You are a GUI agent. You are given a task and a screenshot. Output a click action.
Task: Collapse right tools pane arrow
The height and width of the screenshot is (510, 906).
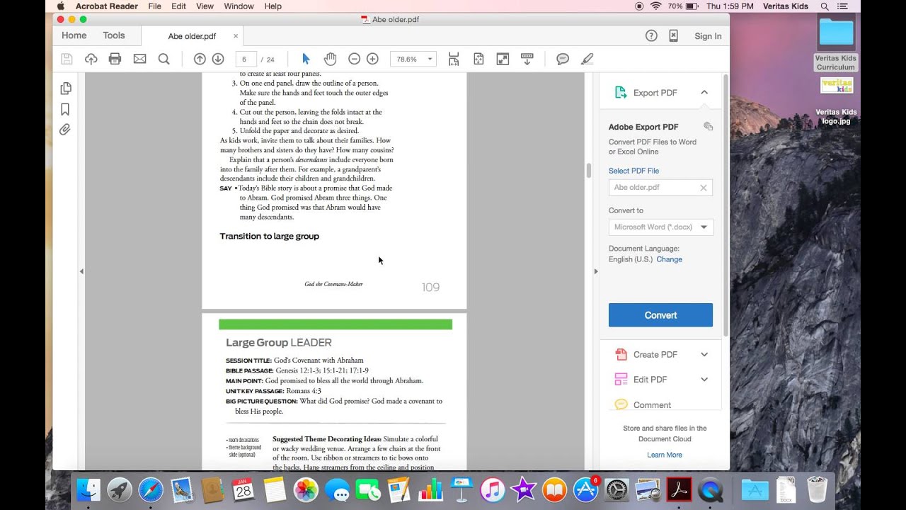(x=595, y=271)
